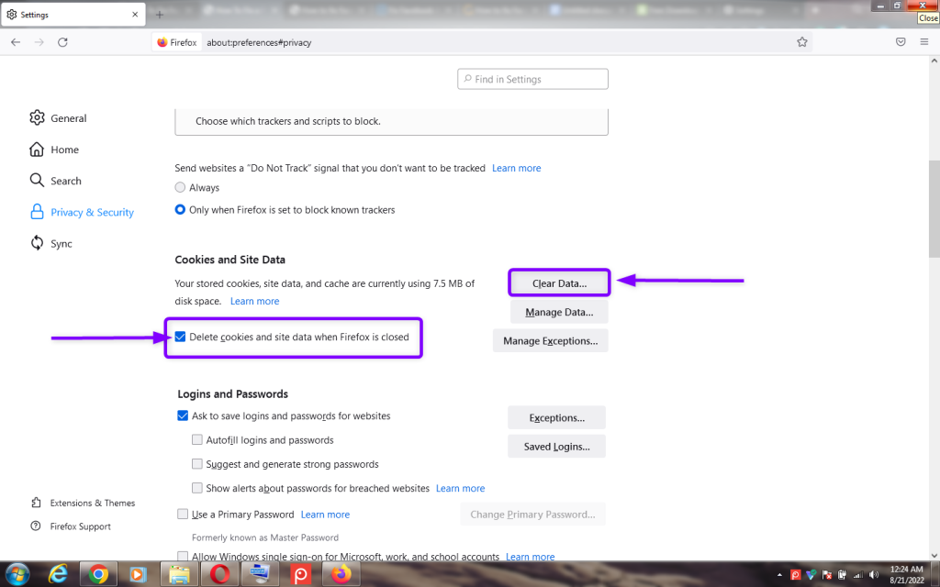Open the General settings category
This screenshot has height=587, width=940.
coord(58,118)
